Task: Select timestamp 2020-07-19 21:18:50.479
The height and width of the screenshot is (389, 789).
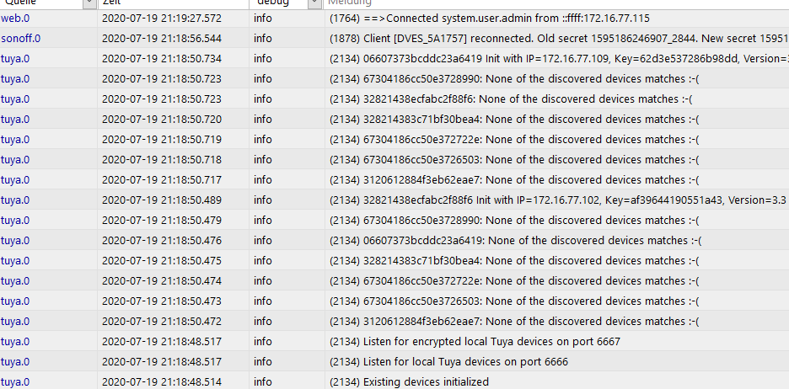Action: click(x=162, y=220)
